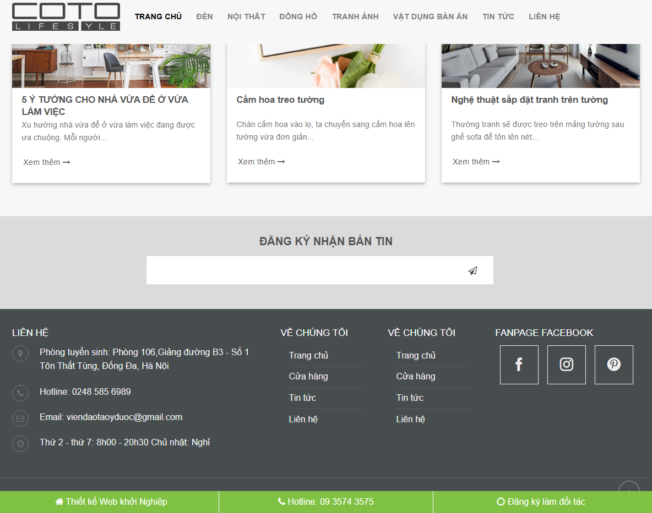Click the location pin icon next to address

click(20, 354)
